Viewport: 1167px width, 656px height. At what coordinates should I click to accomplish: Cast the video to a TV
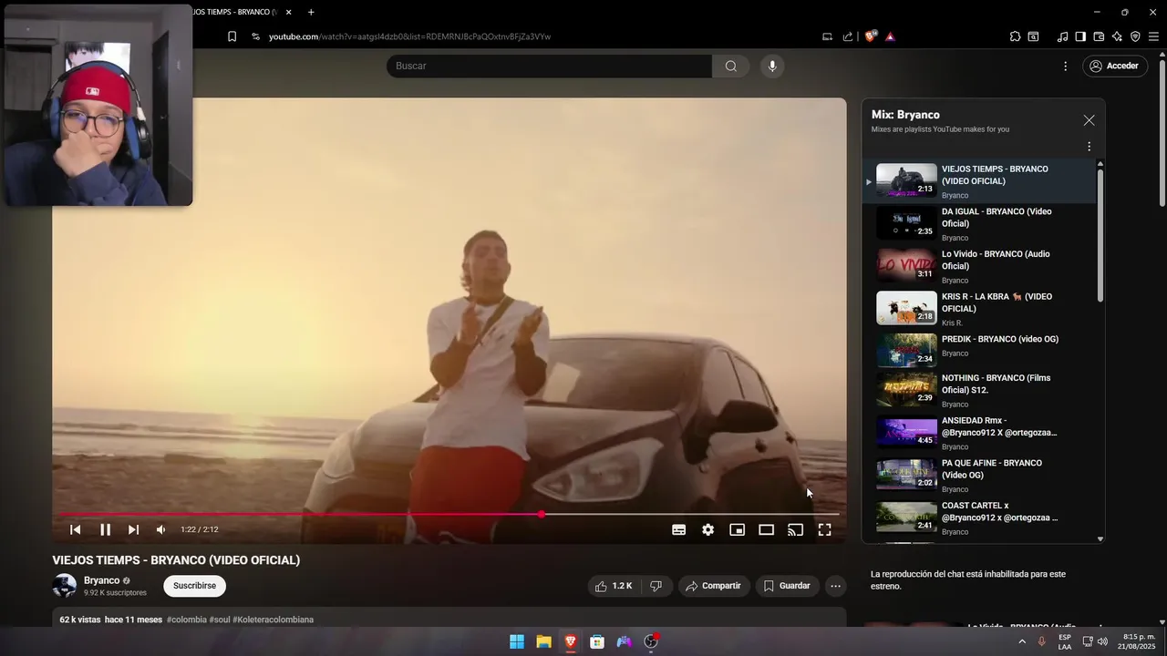[795, 529]
